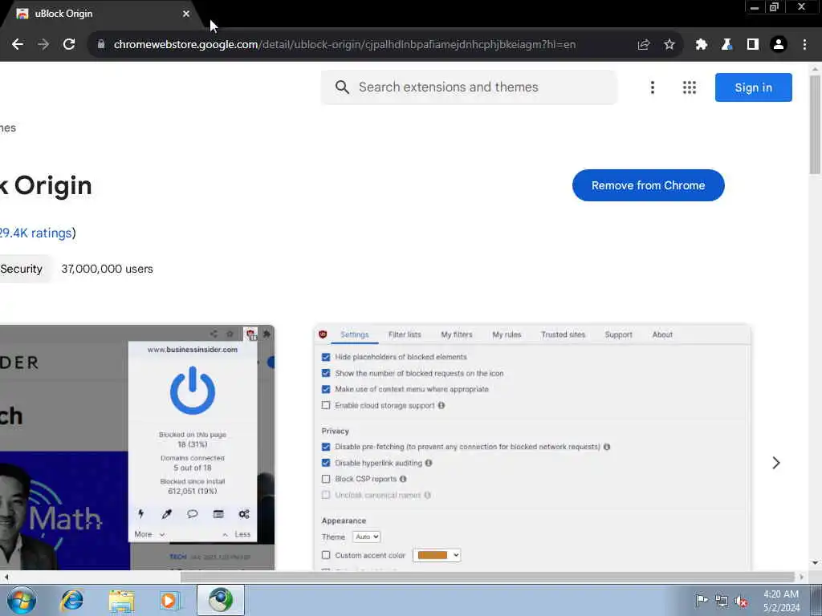822x616 pixels.
Task: Click the browser forward arrow
Action: click(x=43, y=45)
